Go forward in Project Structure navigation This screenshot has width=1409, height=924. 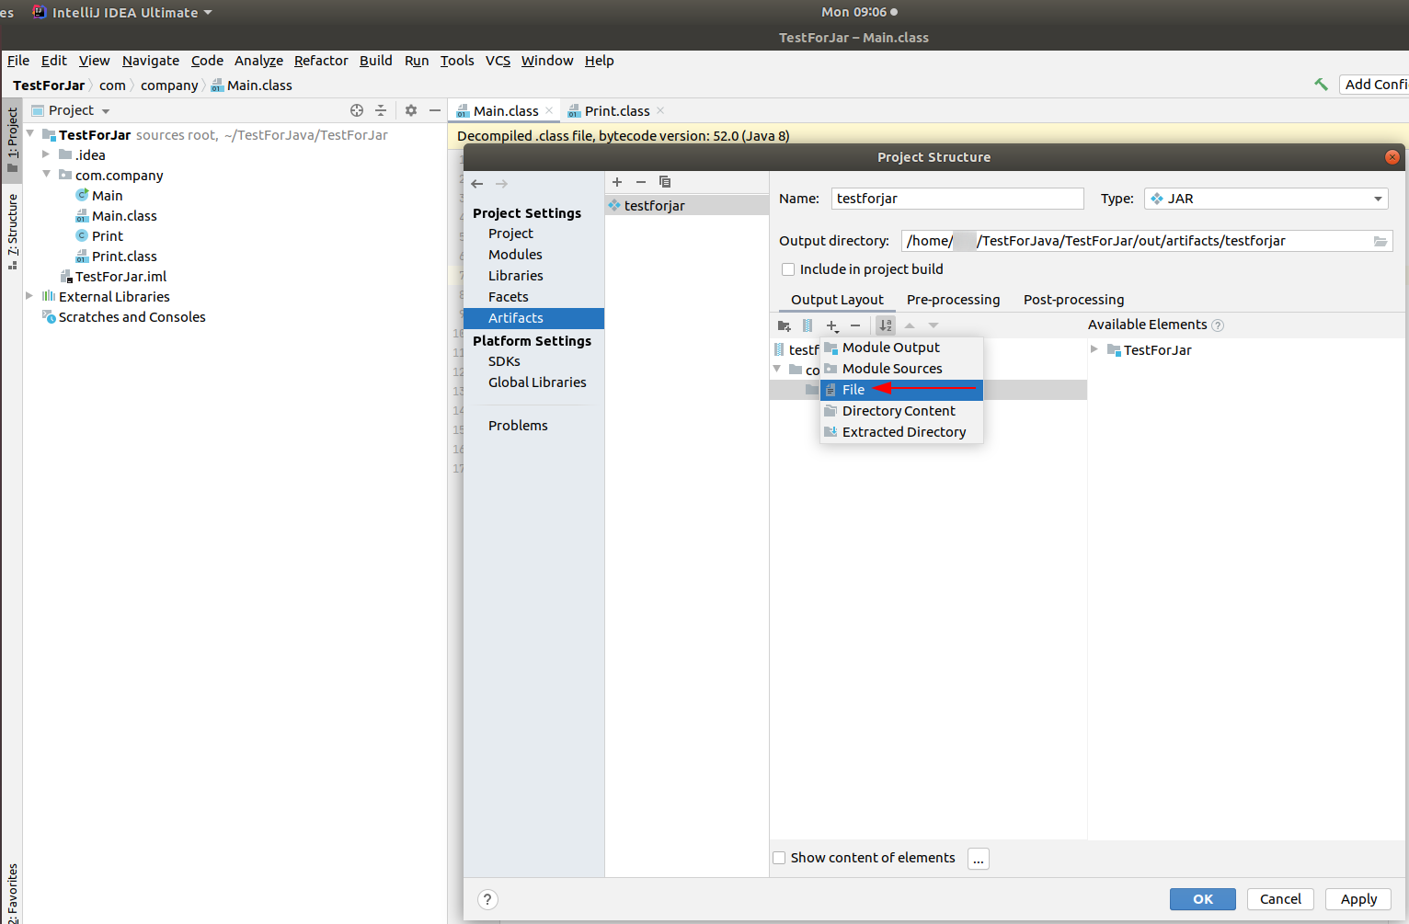tap(501, 184)
